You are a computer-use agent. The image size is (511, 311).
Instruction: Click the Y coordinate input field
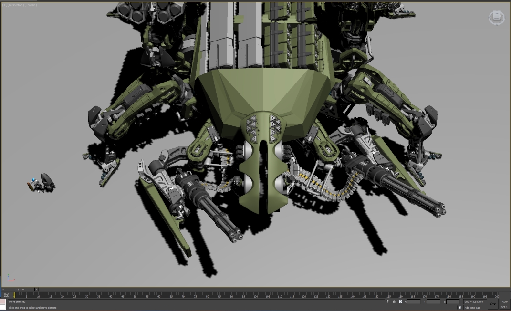point(433,301)
